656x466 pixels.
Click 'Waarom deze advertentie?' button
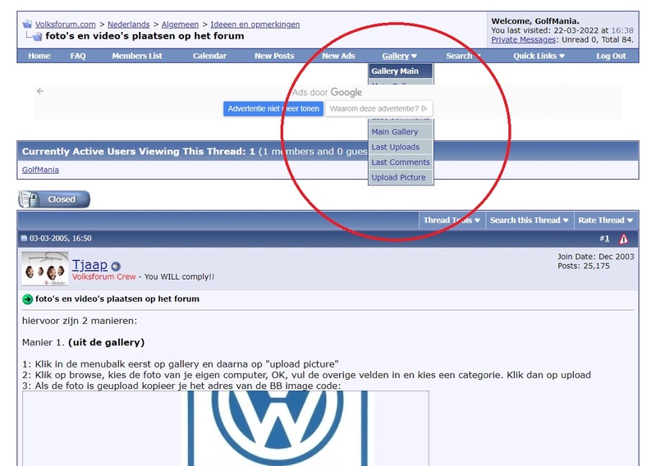[x=378, y=108]
